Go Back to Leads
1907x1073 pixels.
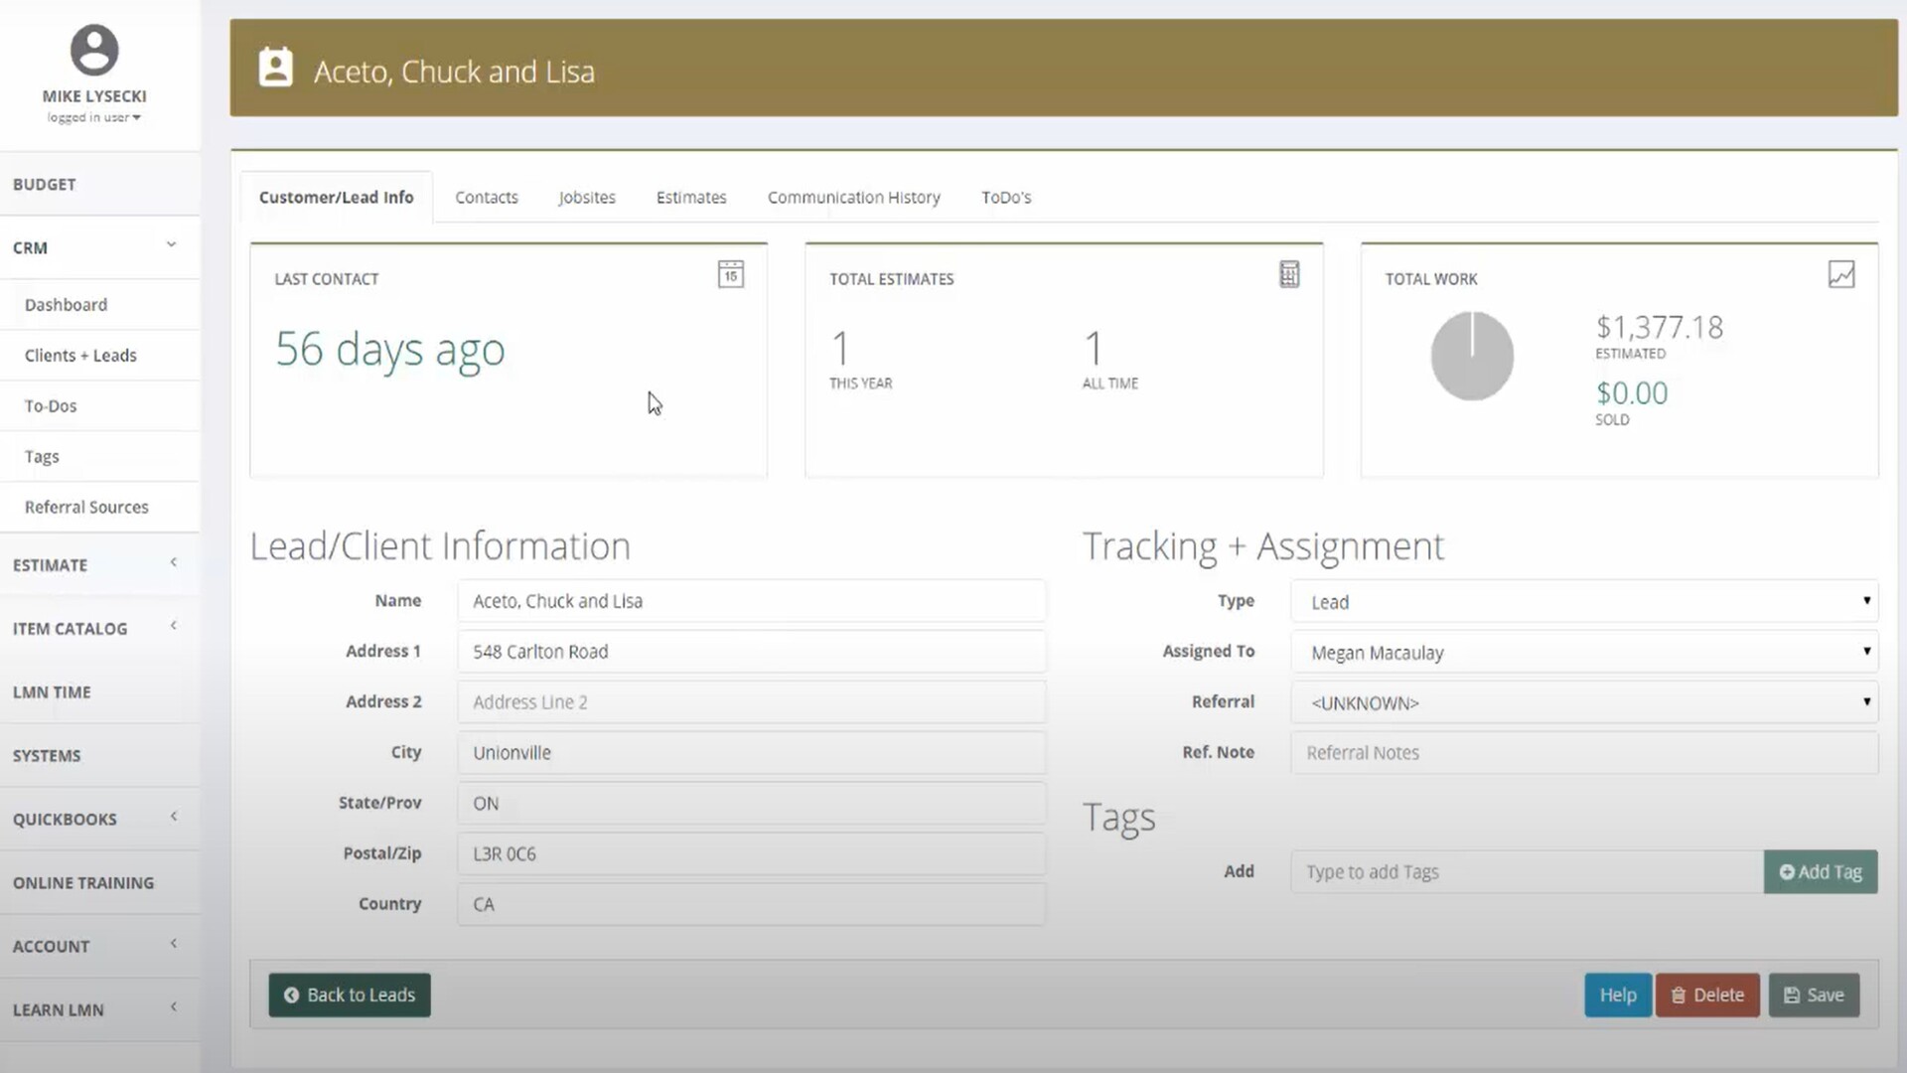click(350, 995)
